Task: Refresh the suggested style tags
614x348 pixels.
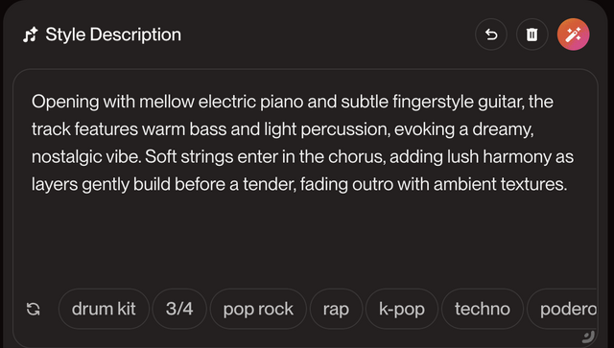Action: (x=34, y=309)
